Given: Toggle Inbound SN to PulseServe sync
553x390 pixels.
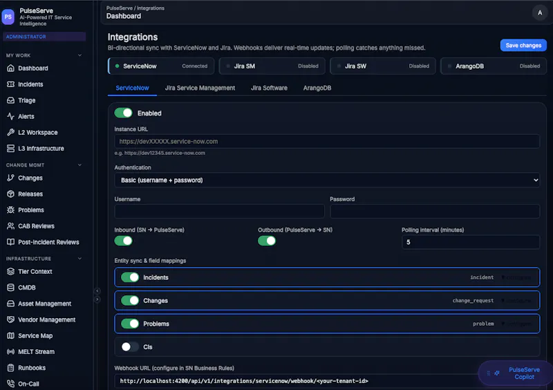Looking at the screenshot, I should (124, 241).
